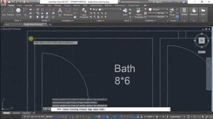
Task: Open the Parametric ribbon tab
Action: pyautogui.click(x=40, y=5)
